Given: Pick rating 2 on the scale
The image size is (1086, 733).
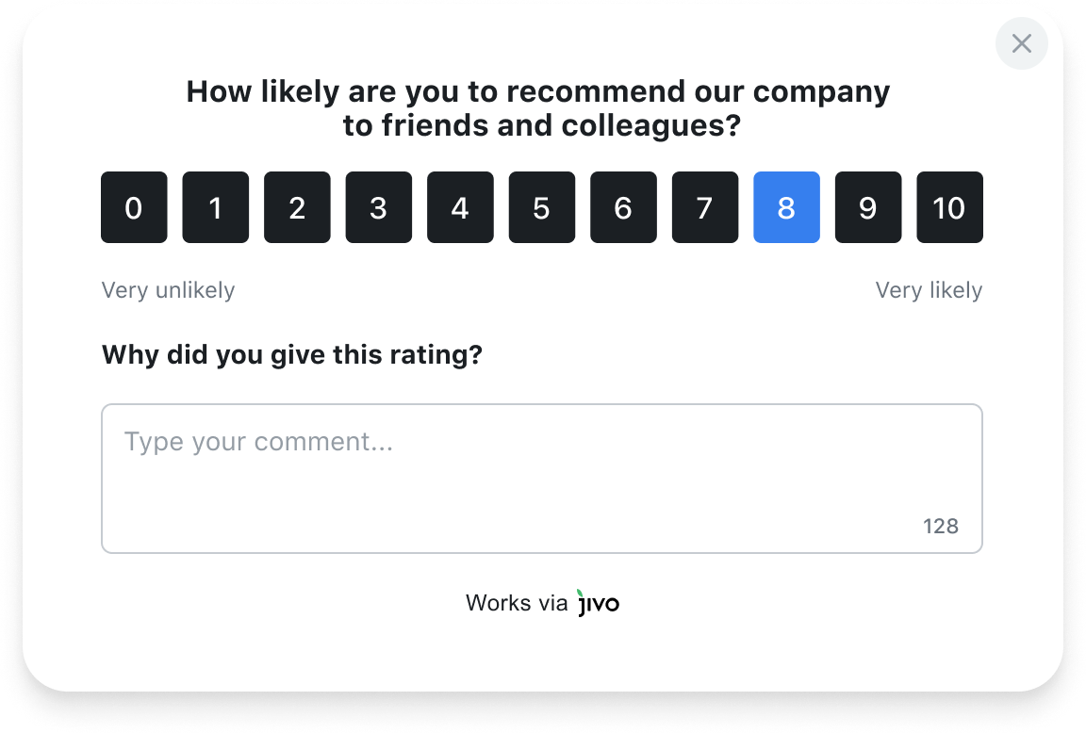Looking at the screenshot, I should coord(297,207).
